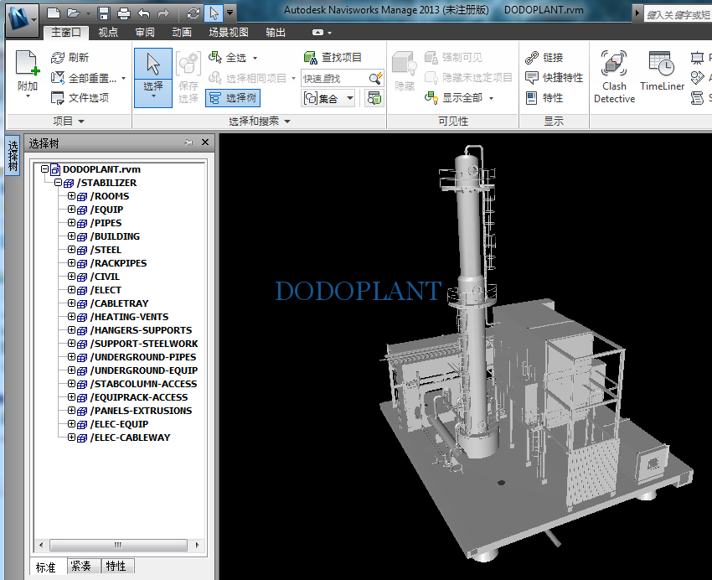
Task: Open the Navisworks application menu button
Action: [22, 20]
